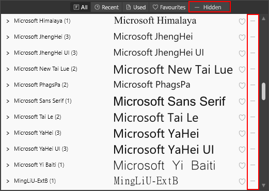Expand the Microsoft New Tai Lue family
The width and height of the screenshot is (269, 191).
click(8, 69)
